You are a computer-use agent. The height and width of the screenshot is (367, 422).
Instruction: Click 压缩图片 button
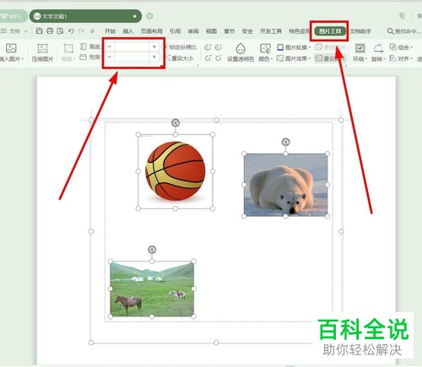(42, 52)
